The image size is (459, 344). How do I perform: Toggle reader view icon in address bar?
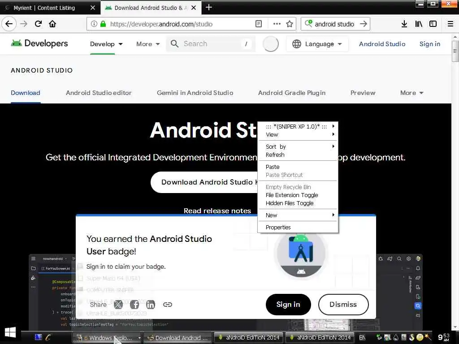coord(259,24)
